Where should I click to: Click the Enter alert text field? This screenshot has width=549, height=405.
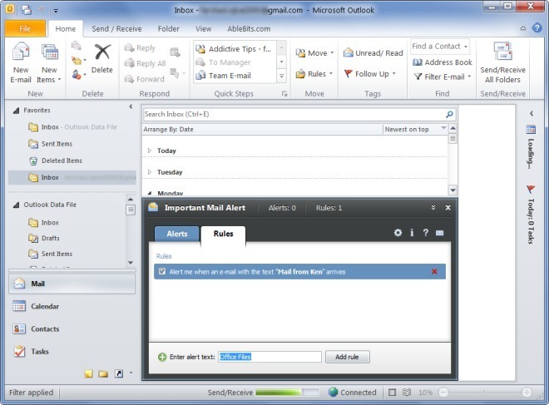[270, 357]
